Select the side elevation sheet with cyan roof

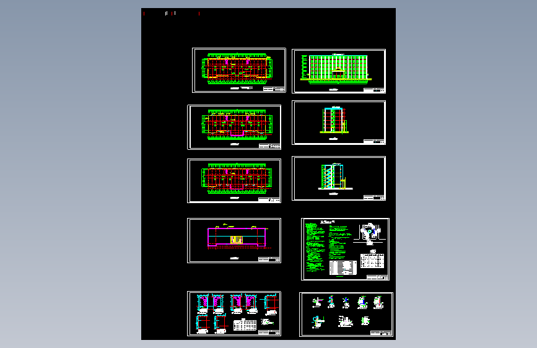(339, 123)
